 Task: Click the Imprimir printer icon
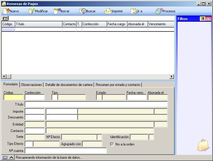click(108, 11)
